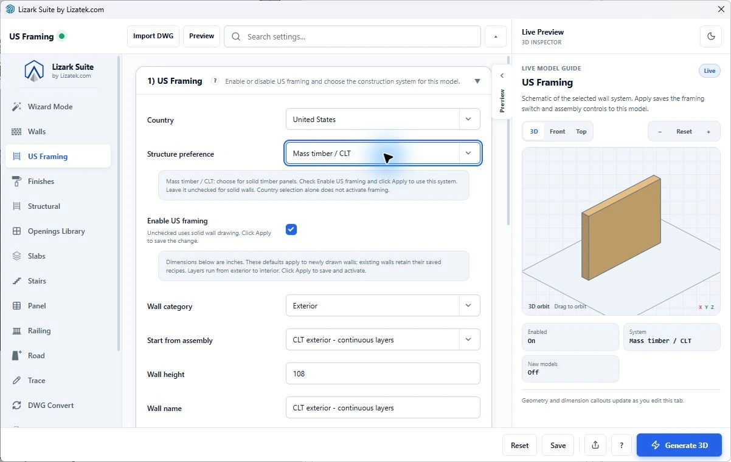
Task: Open the Openings Library grid icon
Action: coord(16,231)
